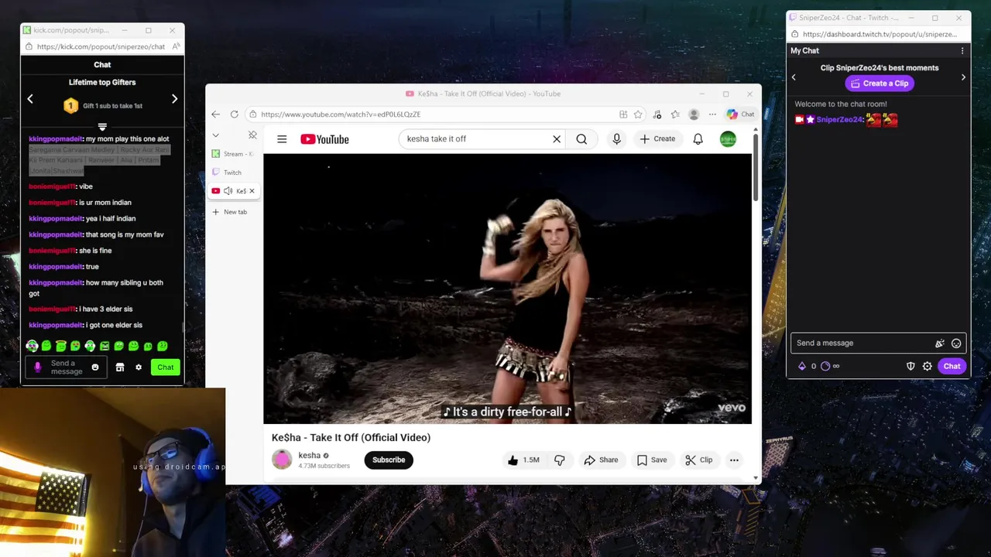Show next Twitch chat highlight card

pyautogui.click(x=963, y=77)
